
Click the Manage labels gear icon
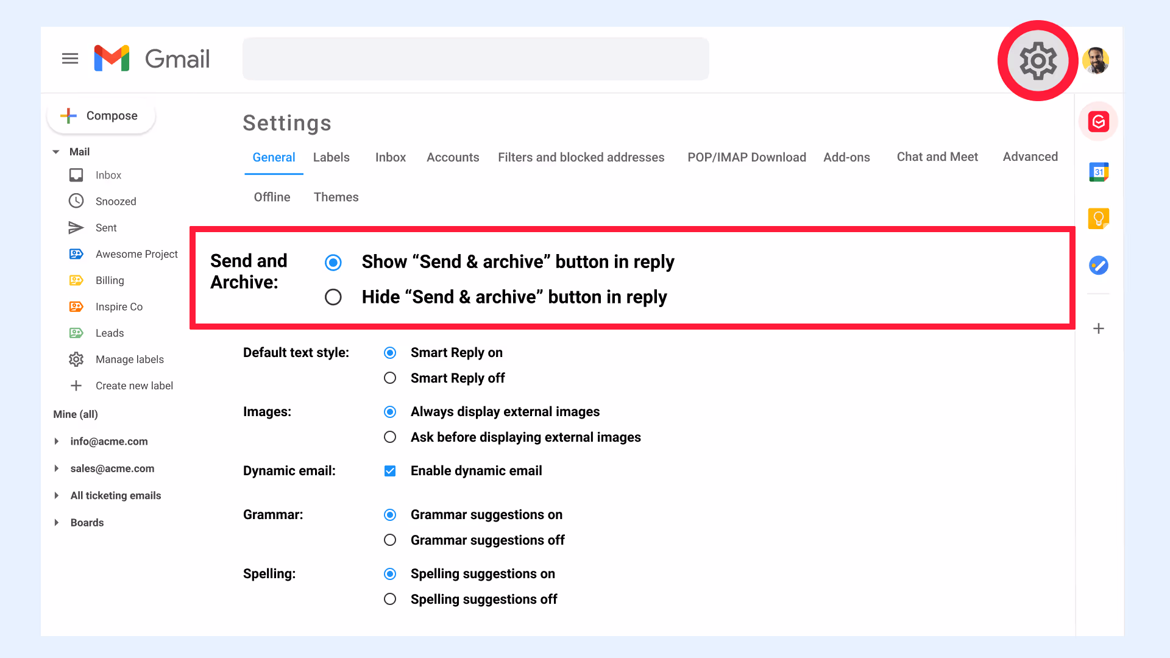pyautogui.click(x=76, y=359)
